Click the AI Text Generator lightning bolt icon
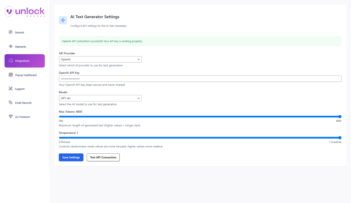The width and height of the screenshot is (351, 203). 63,20
